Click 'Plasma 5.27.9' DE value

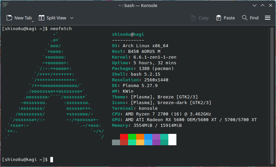coord(140,86)
